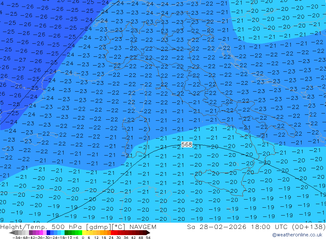The width and height of the screenshot is (326, 239).
Task: Pick the cyan legend swatch near -18
Action: pyautogui.click(x=63, y=232)
